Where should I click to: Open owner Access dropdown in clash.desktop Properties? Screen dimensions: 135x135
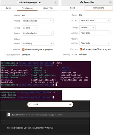[37, 21]
